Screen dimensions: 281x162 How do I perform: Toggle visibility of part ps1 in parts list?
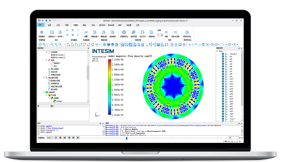[x=222, y=56]
